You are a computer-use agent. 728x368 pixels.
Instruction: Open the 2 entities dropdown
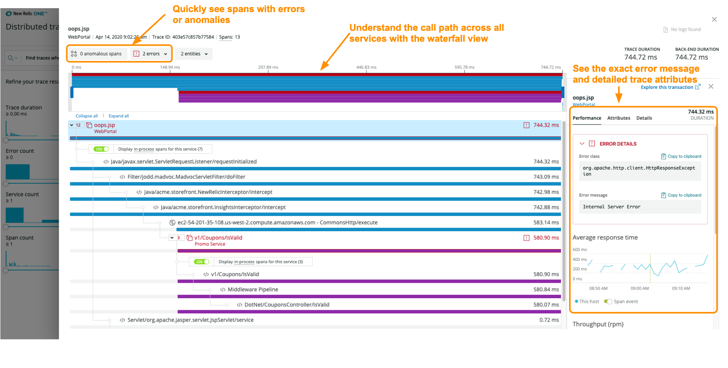tap(194, 54)
